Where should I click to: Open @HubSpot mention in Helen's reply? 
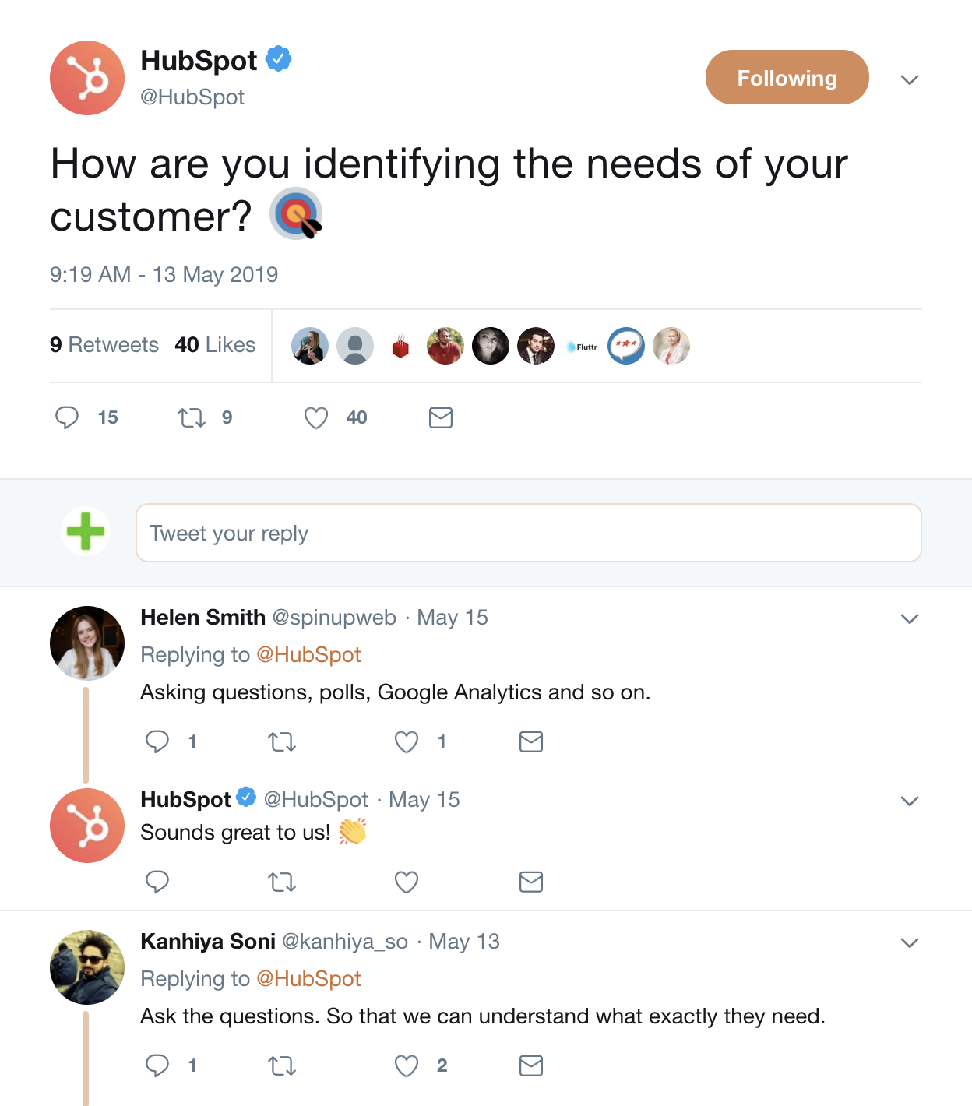308,655
